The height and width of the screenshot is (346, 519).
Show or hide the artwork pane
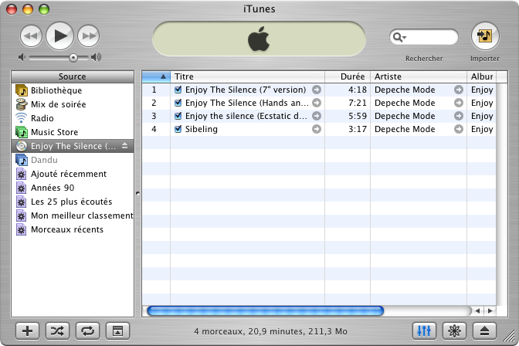[117, 331]
